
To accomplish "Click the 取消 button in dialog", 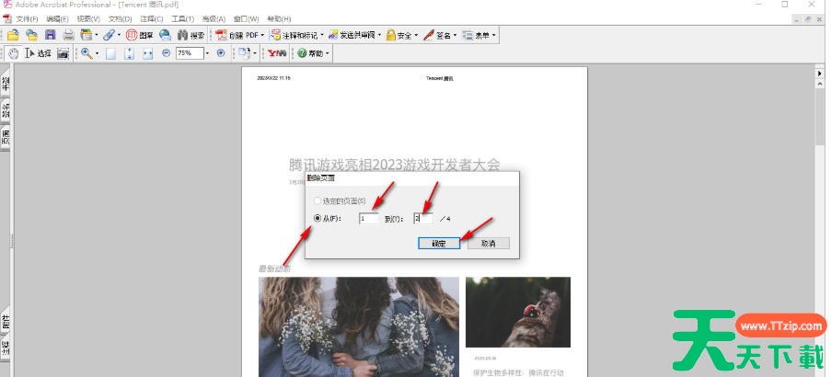I will coord(488,243).
